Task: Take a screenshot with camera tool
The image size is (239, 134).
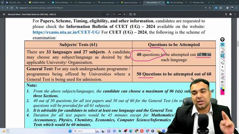Action: (223, 82)
